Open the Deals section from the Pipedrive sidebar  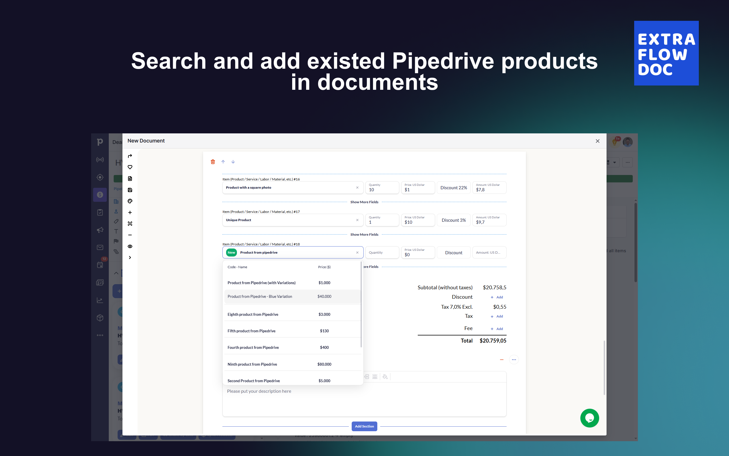(x=100, y=195)
